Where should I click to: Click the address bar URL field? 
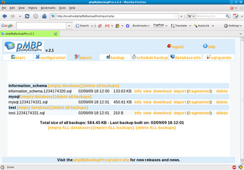pyautogui.click(x=114, y=16)
